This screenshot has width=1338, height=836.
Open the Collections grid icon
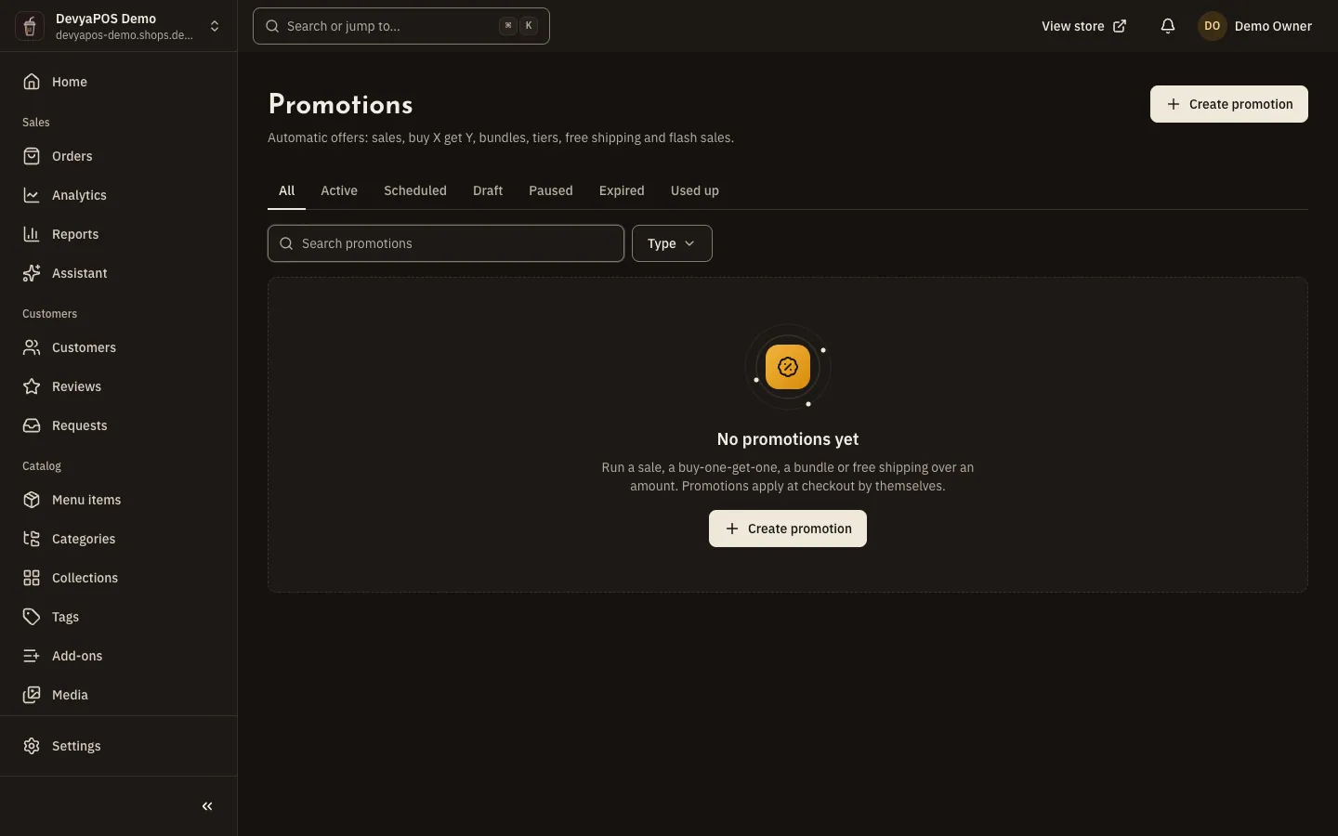32,578
